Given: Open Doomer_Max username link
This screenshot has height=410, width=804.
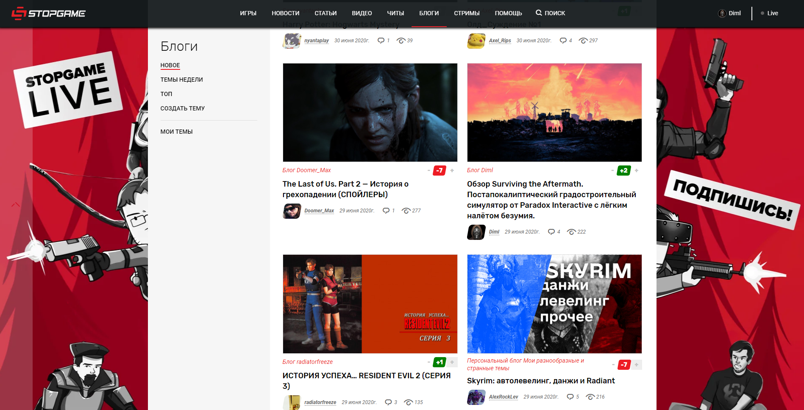Looking at the screenshot, I should click(x=319, y=211).
